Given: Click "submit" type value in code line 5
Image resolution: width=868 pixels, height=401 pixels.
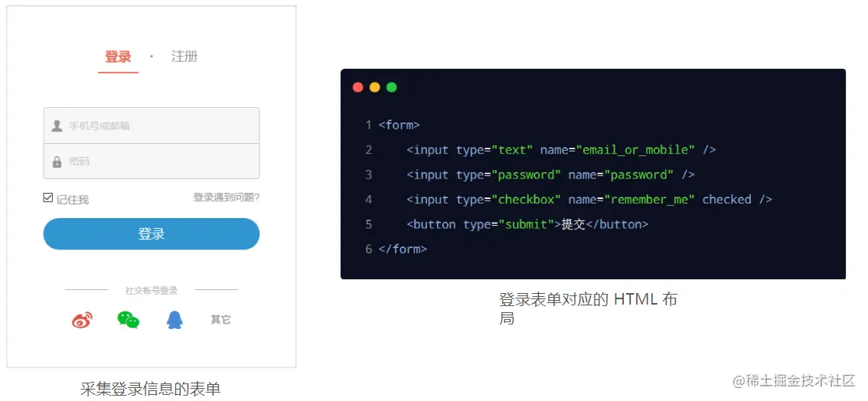Looking at the screenshot, I should pos(527,224).
